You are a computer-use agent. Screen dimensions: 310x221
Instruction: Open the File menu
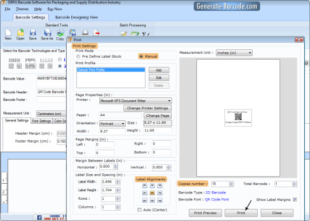pyautogui.click(x=7, y=9)
